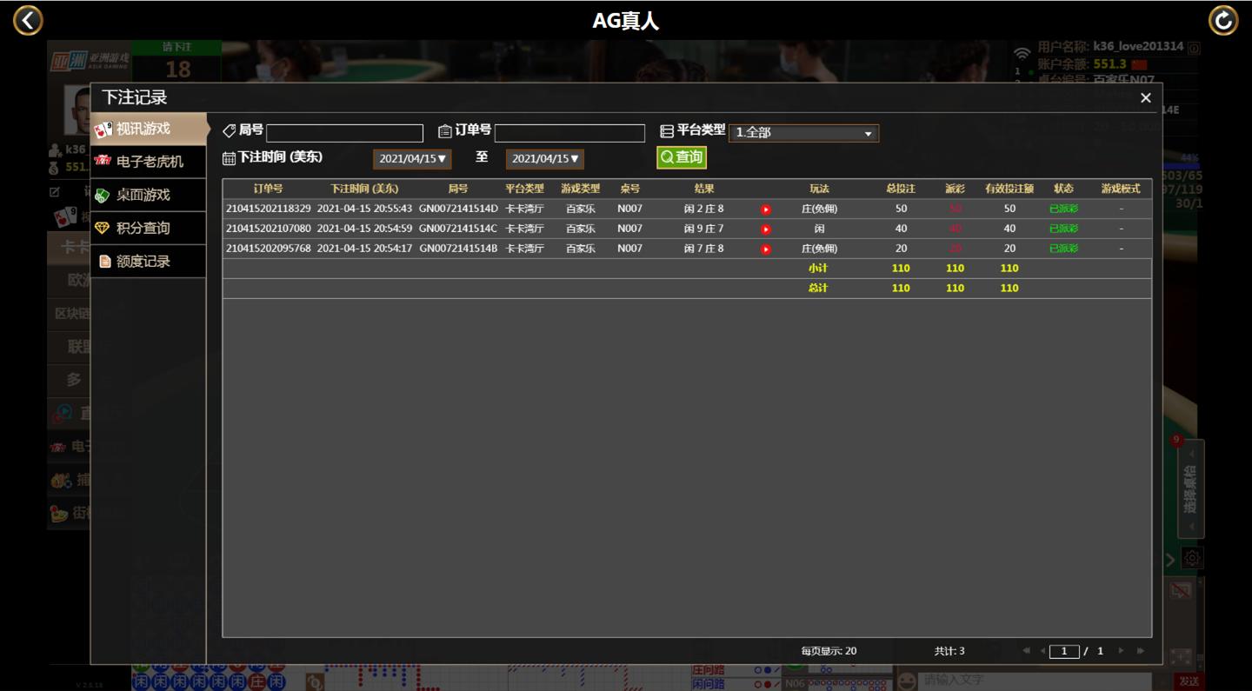Play the replay for order 210415202118329
The width and height of the screenshot is (1252, 691).
pos(766,209)
